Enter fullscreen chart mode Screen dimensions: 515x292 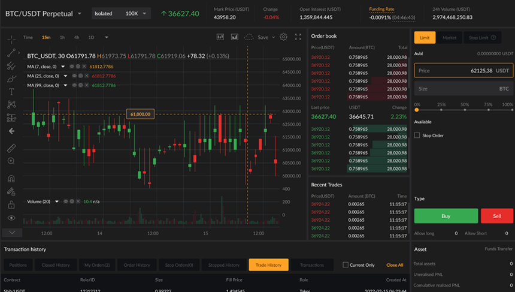click(298, 37)
